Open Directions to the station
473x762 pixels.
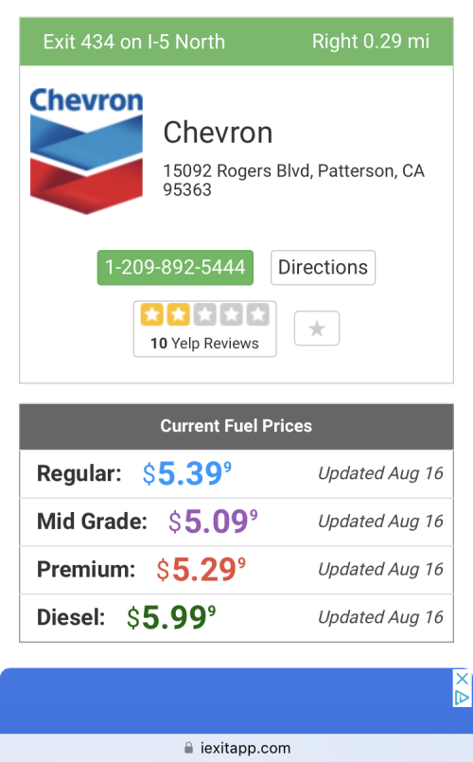click(323, 267)
